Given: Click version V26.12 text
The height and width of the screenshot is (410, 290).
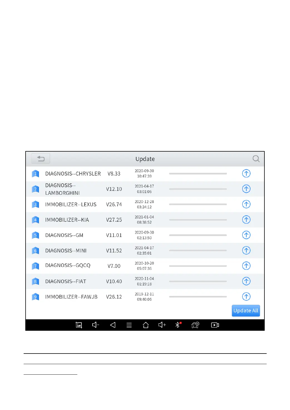Looking at the screenshot, I should click(114, 297).
